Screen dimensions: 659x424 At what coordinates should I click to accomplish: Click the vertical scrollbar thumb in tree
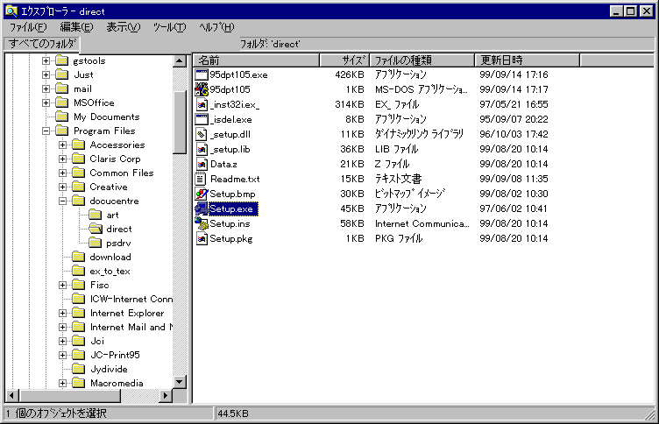(180, 123)
